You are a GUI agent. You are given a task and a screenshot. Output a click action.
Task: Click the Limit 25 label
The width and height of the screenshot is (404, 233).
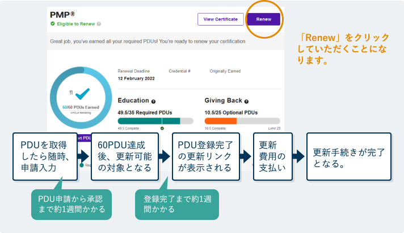click(274, 128)
